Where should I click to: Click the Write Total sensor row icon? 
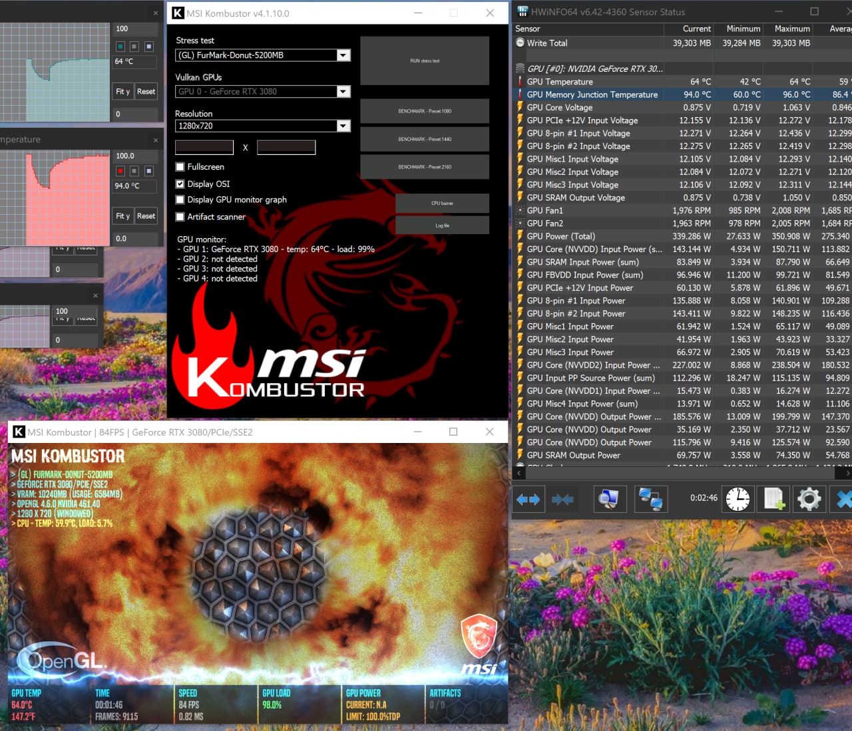click(x=520, y=43)
